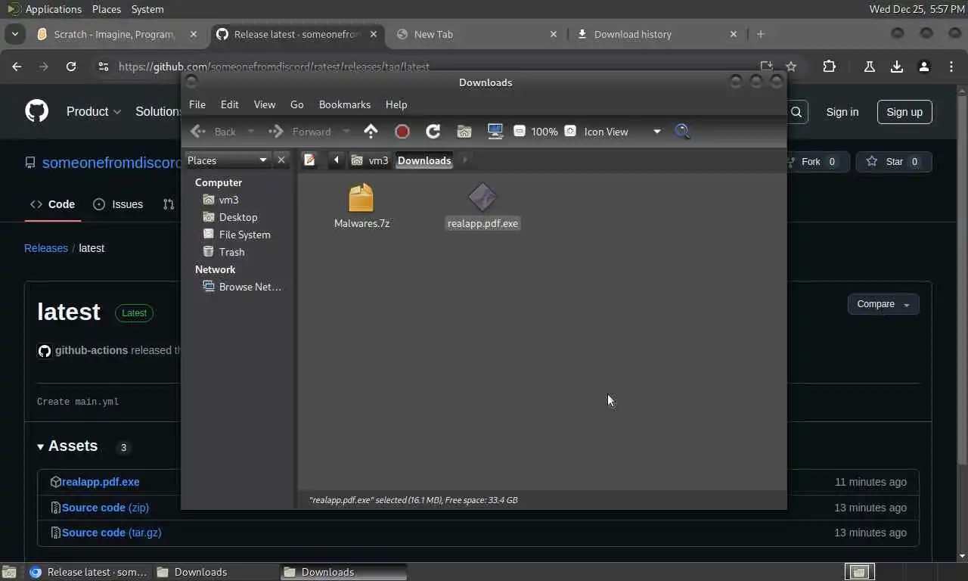Zoom in using plus icon beside 100%
Viewport: 968px width, 581px height.
570,131
